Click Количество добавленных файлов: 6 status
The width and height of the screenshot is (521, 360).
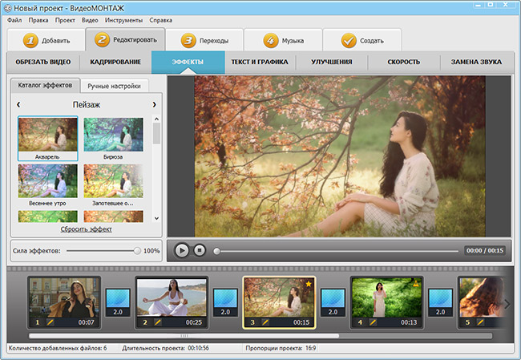coord(58,348)
